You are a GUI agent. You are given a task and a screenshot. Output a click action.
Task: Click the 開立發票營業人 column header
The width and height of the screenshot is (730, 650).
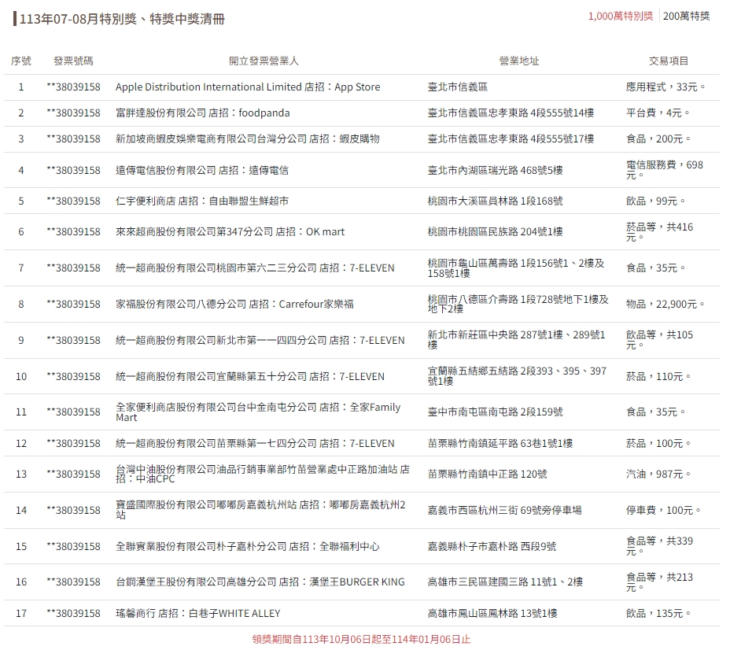click(264, 61)
